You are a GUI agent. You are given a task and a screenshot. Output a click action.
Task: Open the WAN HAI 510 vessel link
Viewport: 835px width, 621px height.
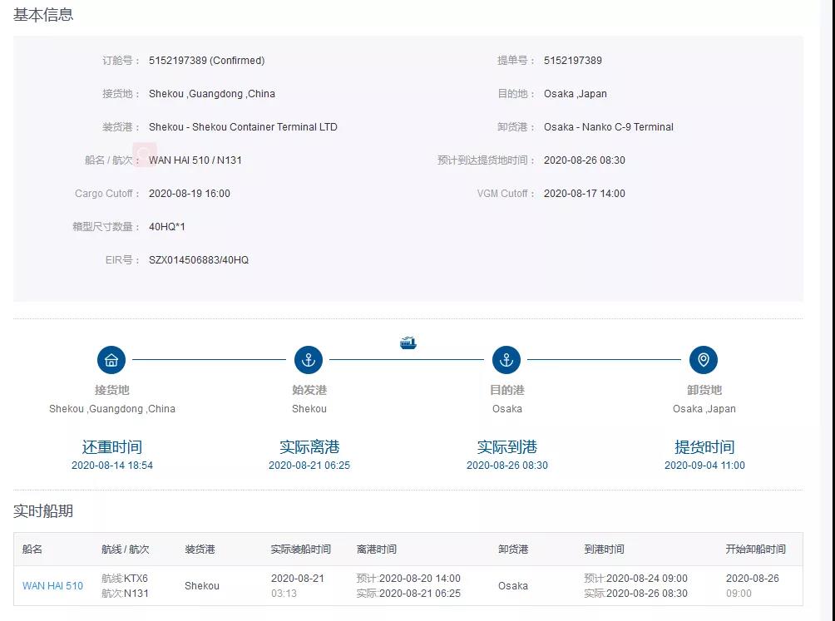52,586
